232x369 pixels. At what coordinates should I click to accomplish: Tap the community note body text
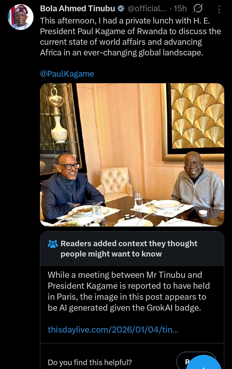(x=129, y=291)
